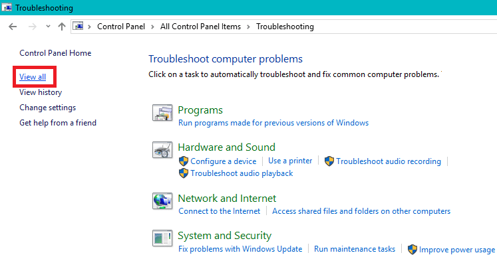Open Connect to the Internet troubleshooter
This screenshot has width=497, height=255.
[x=220, y=211]
